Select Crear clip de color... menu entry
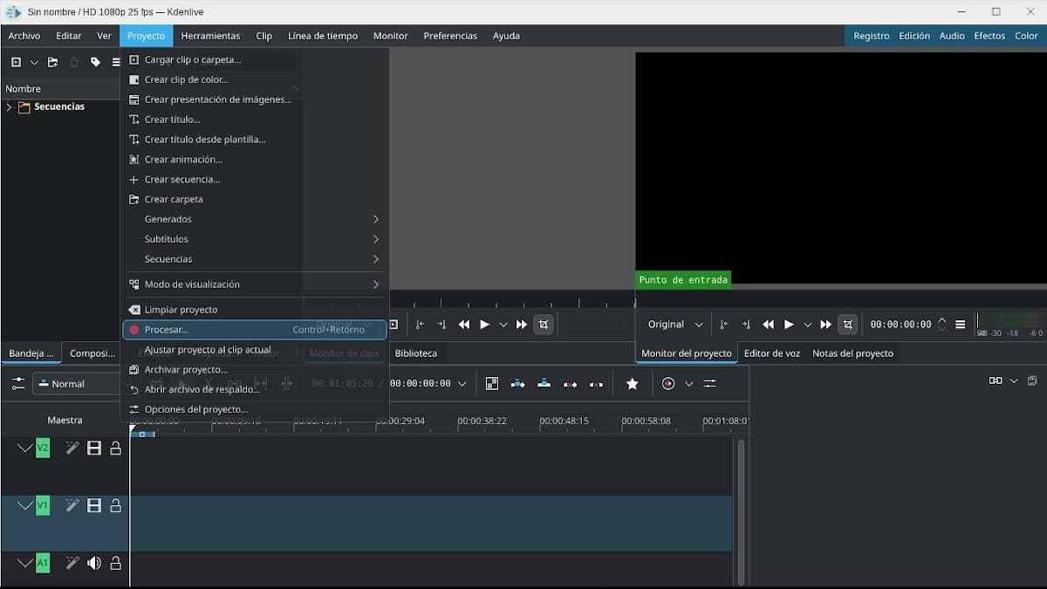Viewport: 1047px width, 589px height. pos(254,79)
